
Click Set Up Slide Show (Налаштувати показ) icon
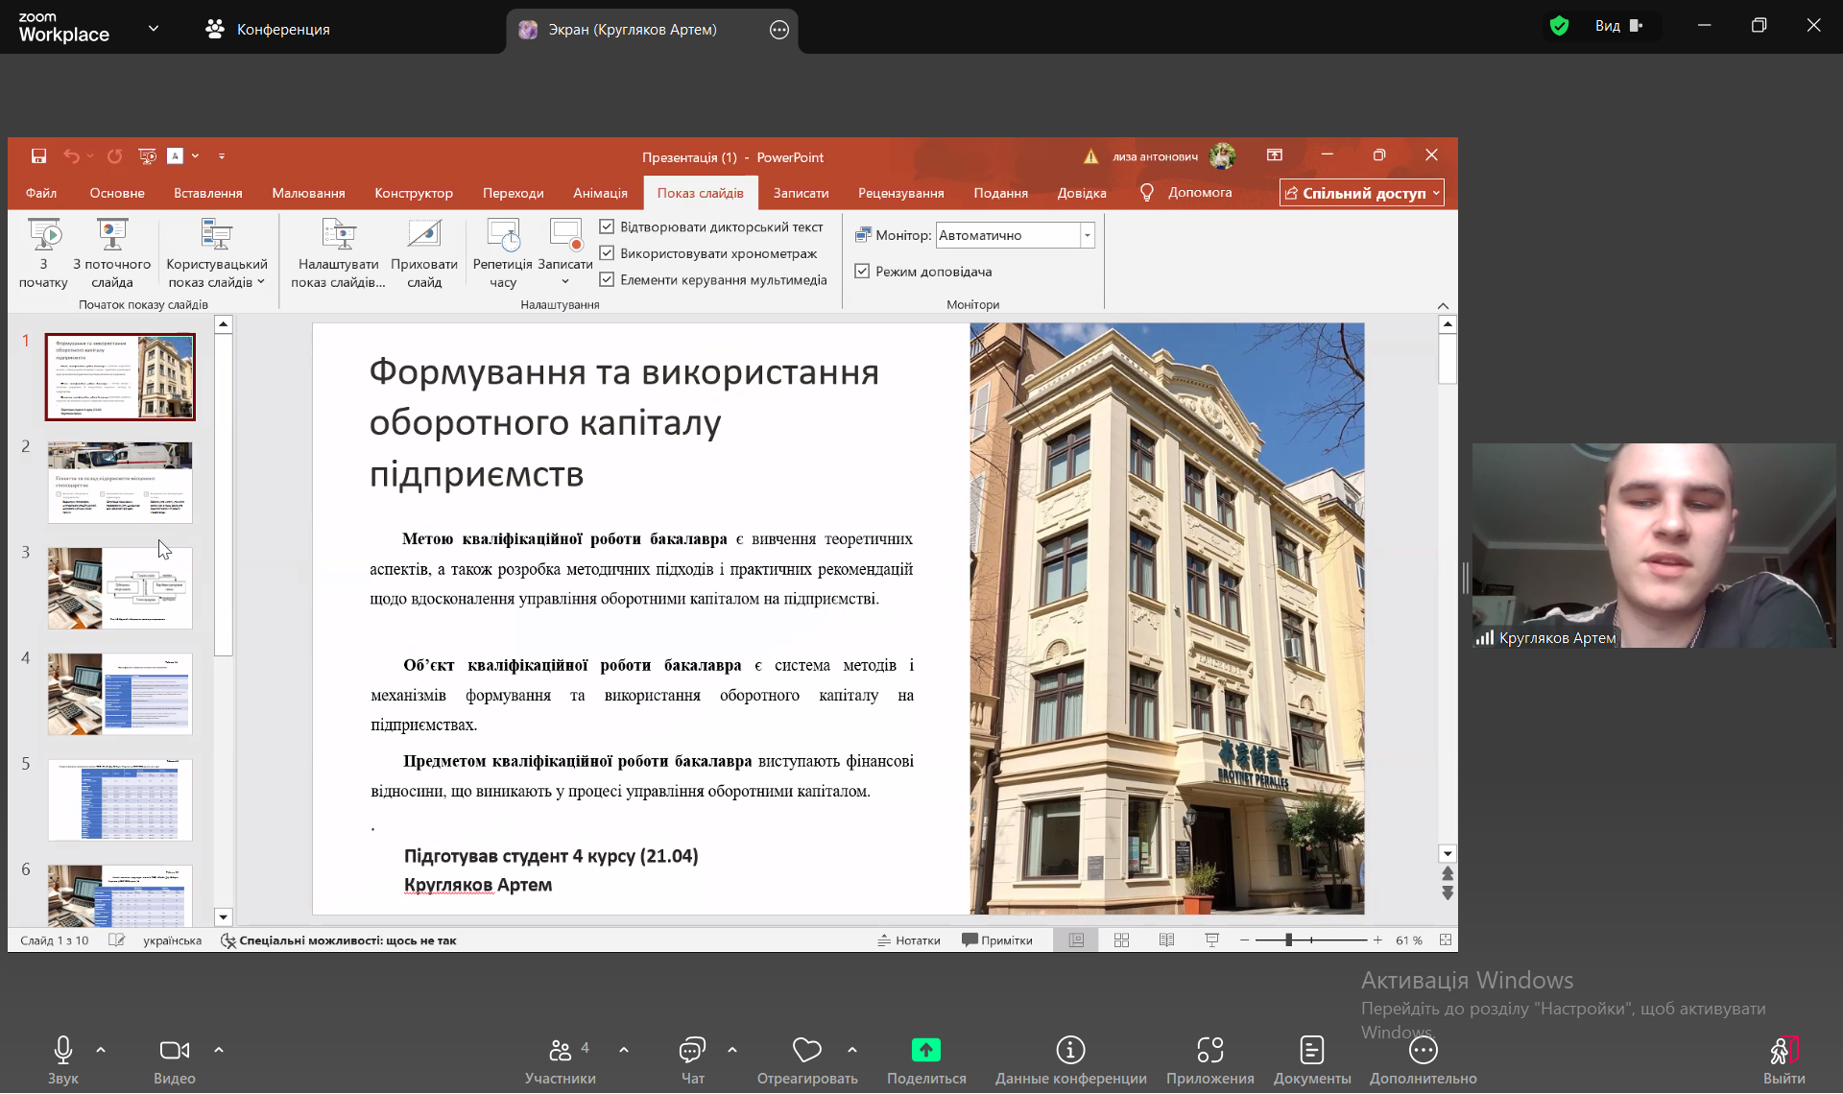point(338,236)
